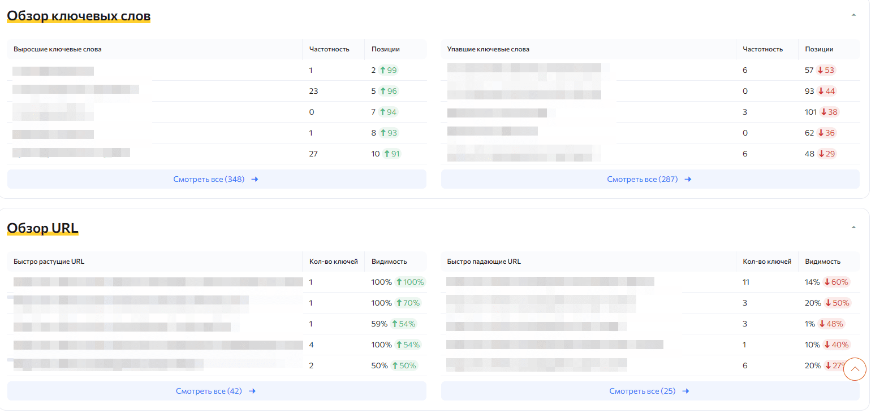Click the arrow icon inside "Смотреть все (25)"
871x418 pixels.
tap(685, 390)
